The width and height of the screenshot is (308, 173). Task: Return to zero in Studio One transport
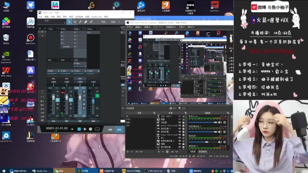tap(72, 129)
